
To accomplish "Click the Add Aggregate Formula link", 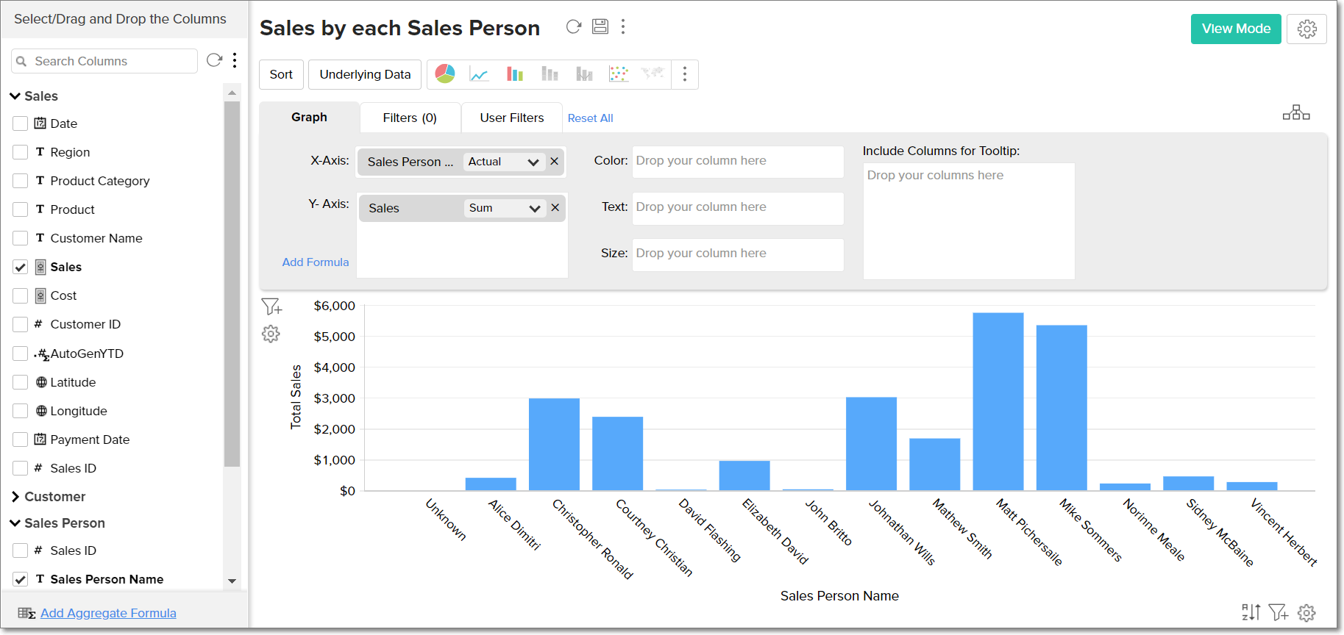I will point(108,613).
